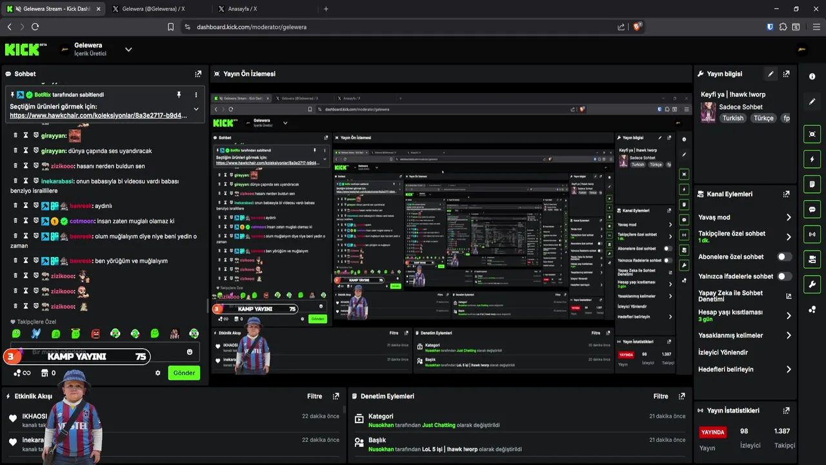Toggle the wrench sidebar icon
Image resolution: width=826 pixels, height=465 pixels.
[812, 284]
